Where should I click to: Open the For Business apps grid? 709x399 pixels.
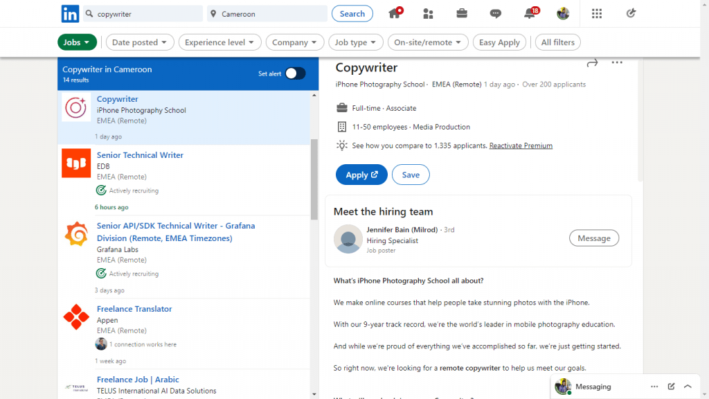pos(597,13)
